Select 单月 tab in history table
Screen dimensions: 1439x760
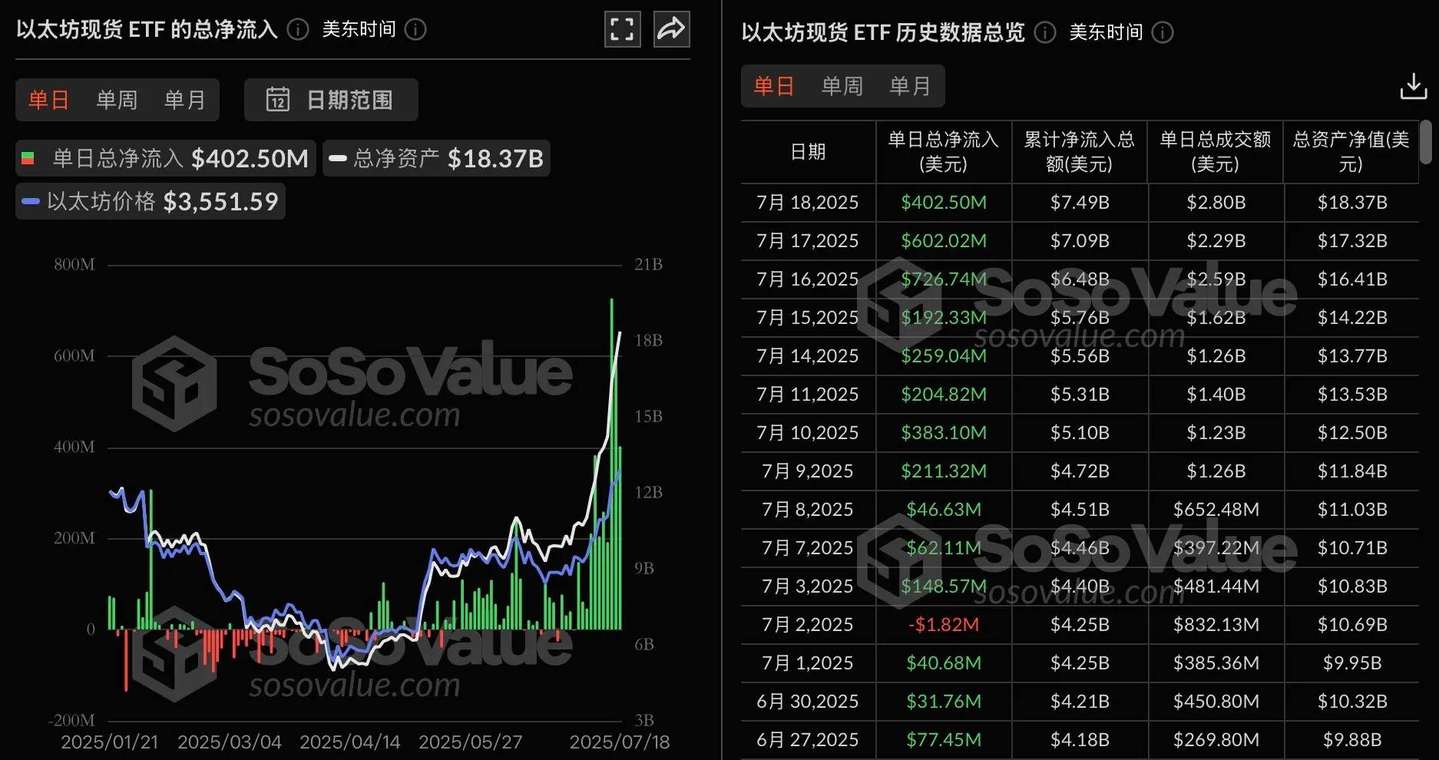[x=909, y=86]
